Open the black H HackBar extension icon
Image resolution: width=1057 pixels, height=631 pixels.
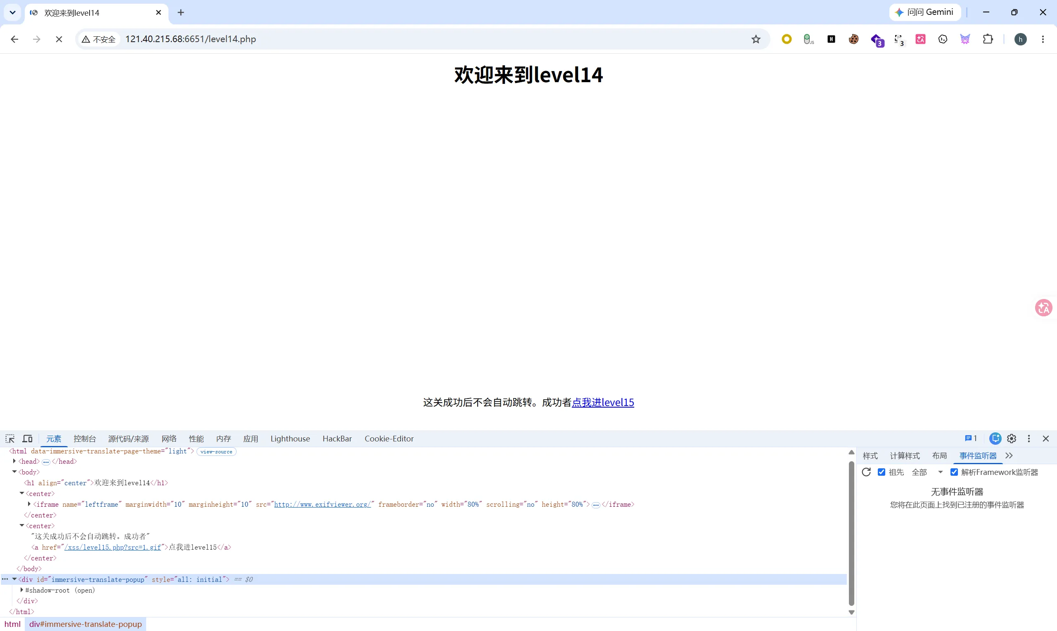(831, 39)
